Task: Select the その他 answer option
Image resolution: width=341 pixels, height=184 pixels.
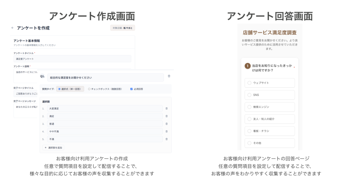Action: [x=249, y=143]
